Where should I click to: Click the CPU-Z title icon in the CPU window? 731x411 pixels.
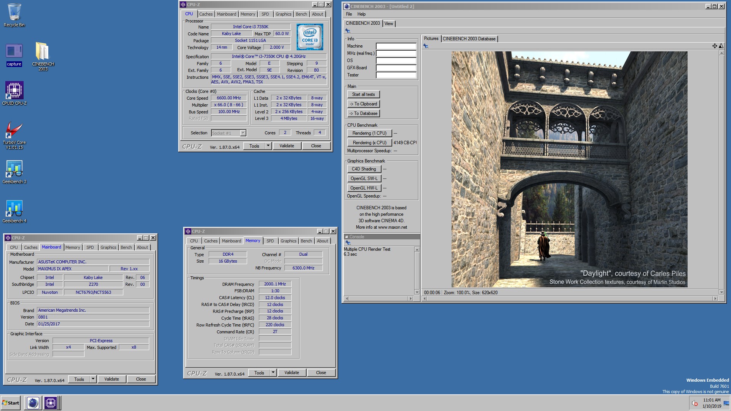[183, 5]
